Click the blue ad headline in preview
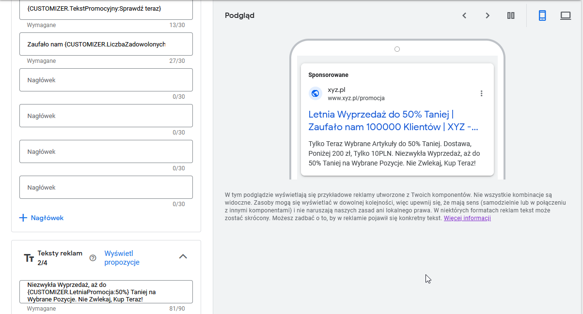 coord(394,121)
